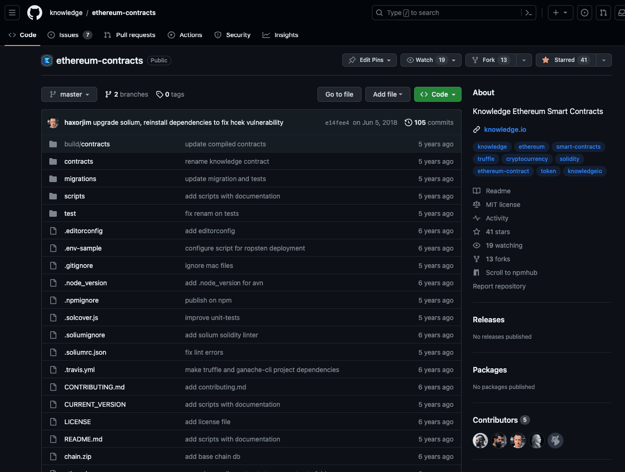Open the master branch selector
Screen dimensions: 625x472
click(x=69, y=94)
